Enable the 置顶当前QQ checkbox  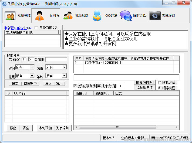36,28
